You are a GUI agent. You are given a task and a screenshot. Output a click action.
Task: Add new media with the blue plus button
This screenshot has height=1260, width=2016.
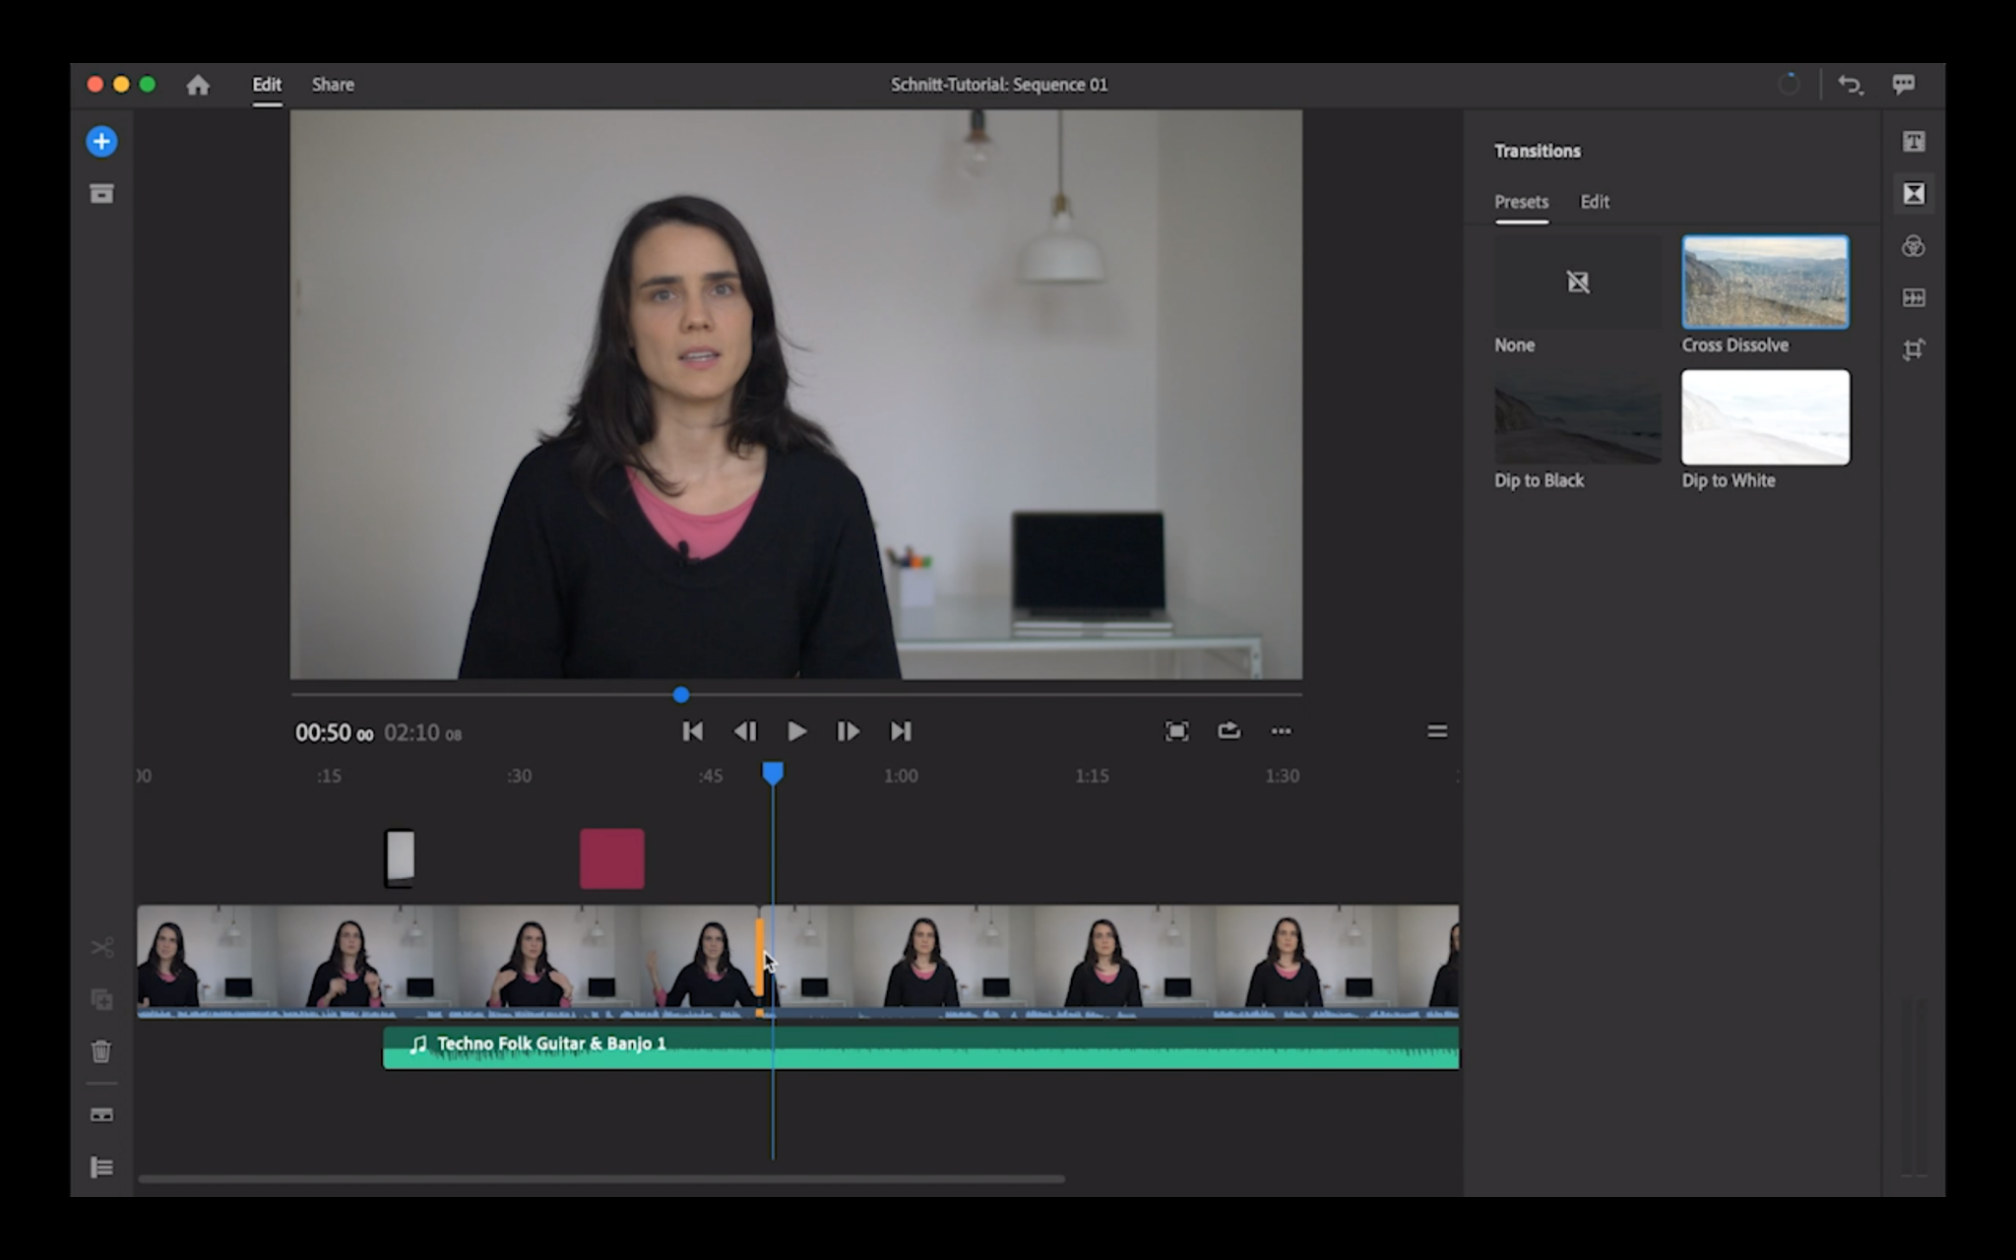click(x=100, y=141)
